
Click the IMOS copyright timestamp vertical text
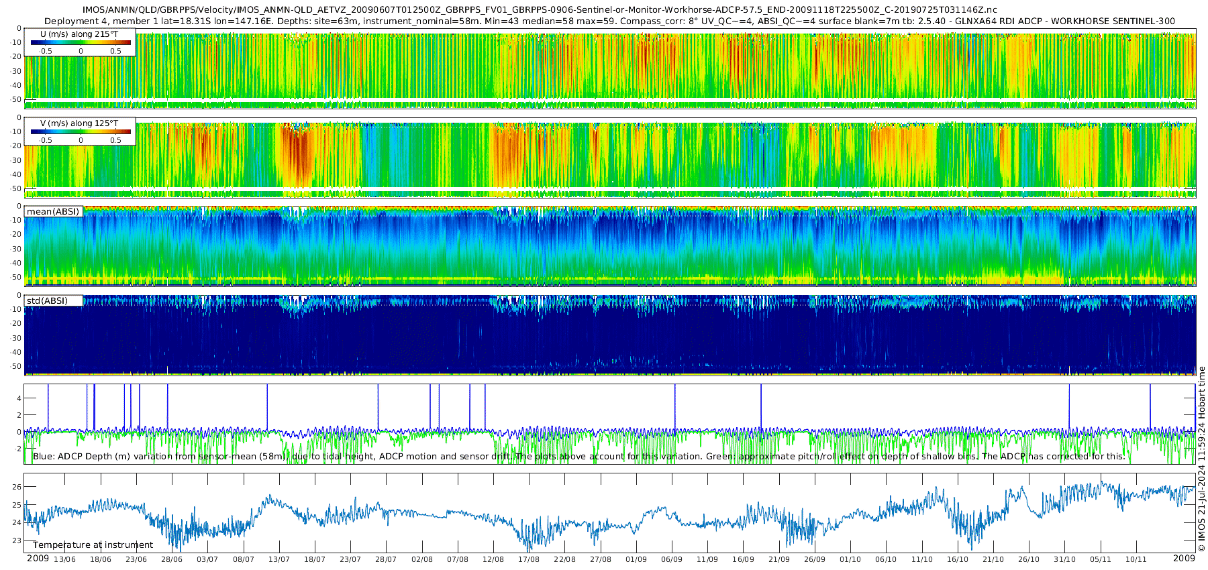pos(1201,462)
